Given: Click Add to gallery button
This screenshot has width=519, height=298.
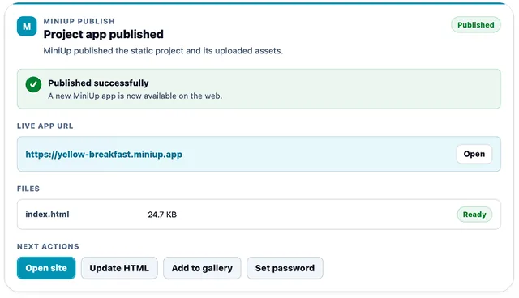Looking at the screenshot, I should tap(202, 268).
